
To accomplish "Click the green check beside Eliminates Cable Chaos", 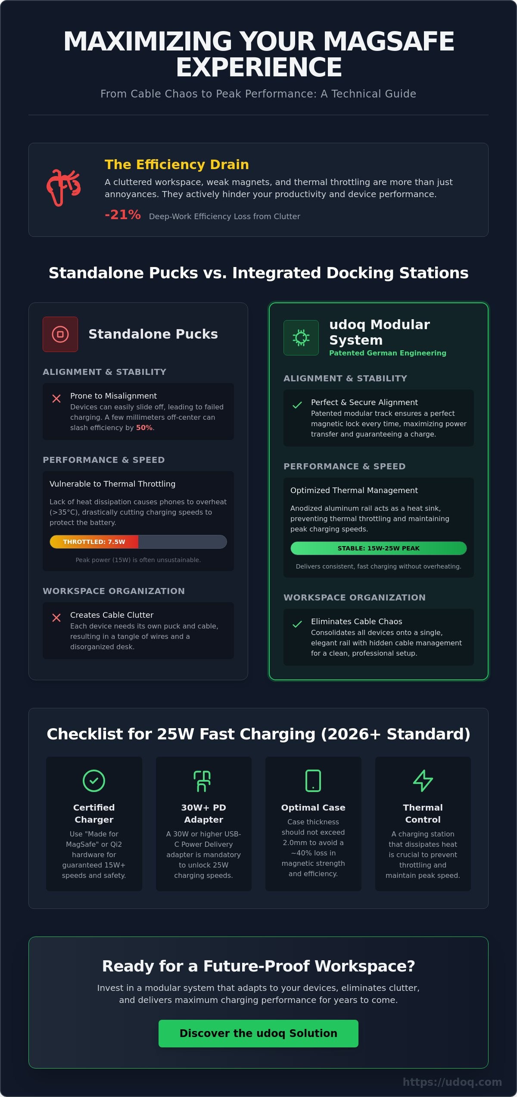I will (297, 624).
